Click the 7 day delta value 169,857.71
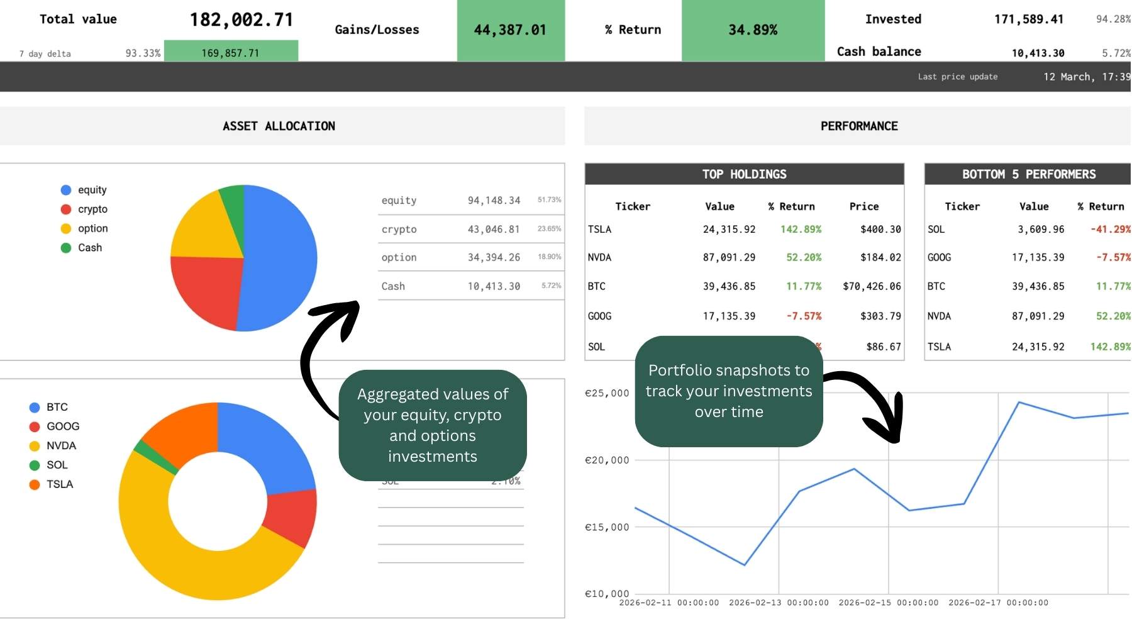 [230, 53]
